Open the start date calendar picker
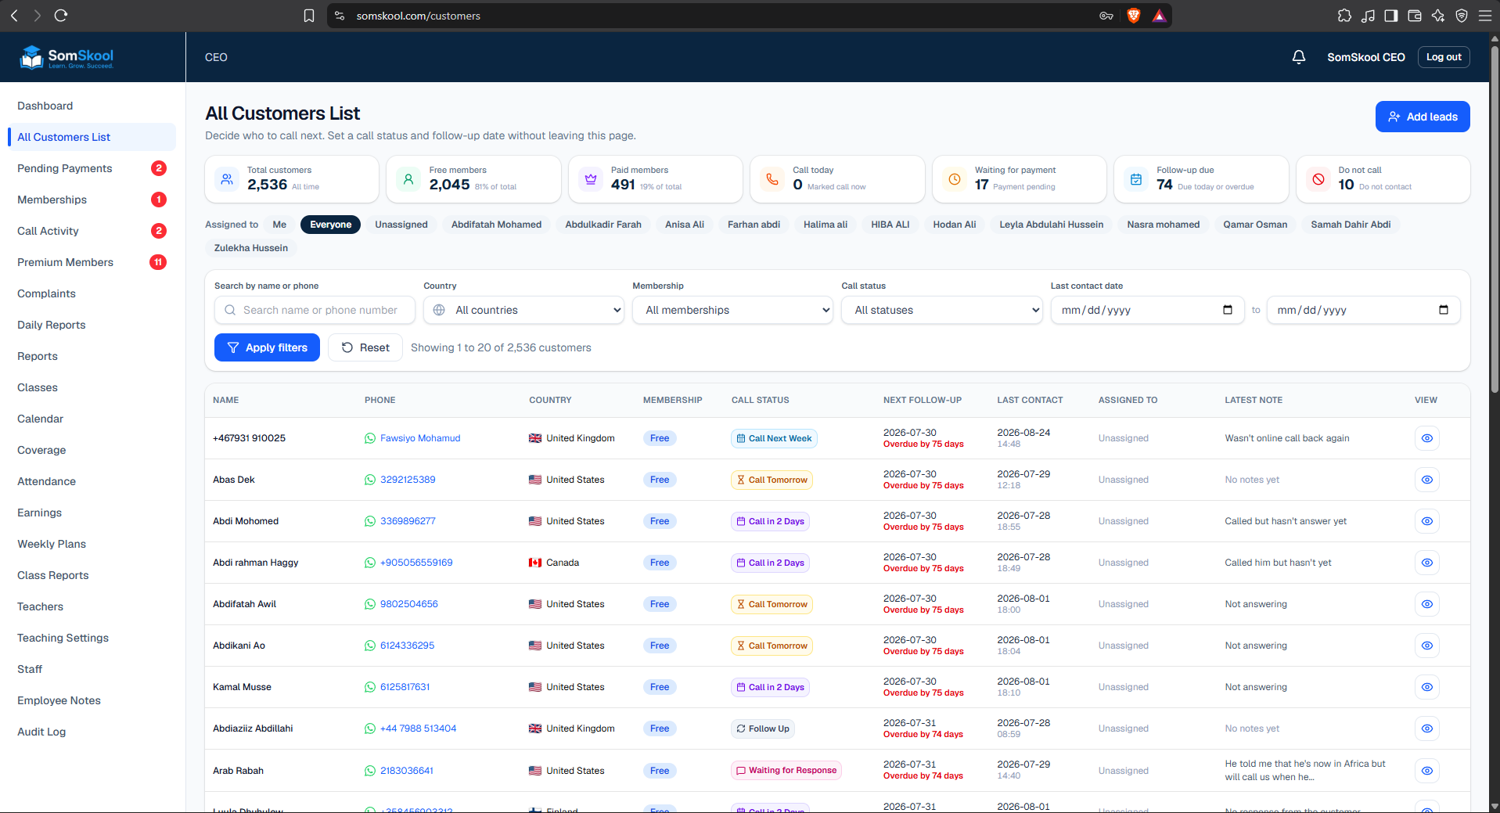The height and width of the screenshot is (813, 1500). [1228, 310]
